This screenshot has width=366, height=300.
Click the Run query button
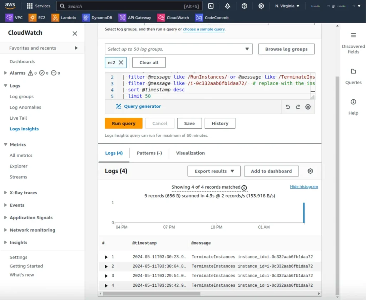(124, 123)
